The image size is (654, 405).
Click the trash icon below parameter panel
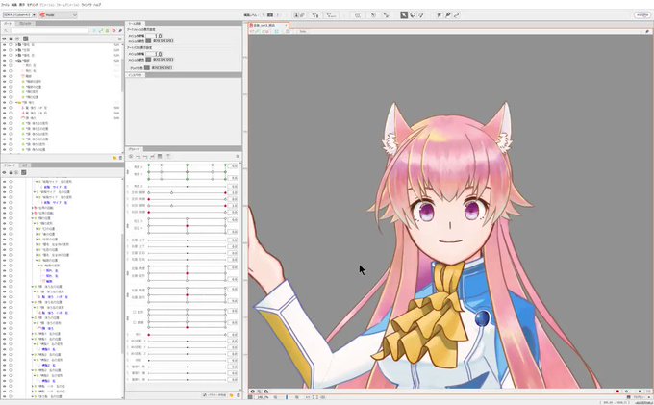point(239,395)
